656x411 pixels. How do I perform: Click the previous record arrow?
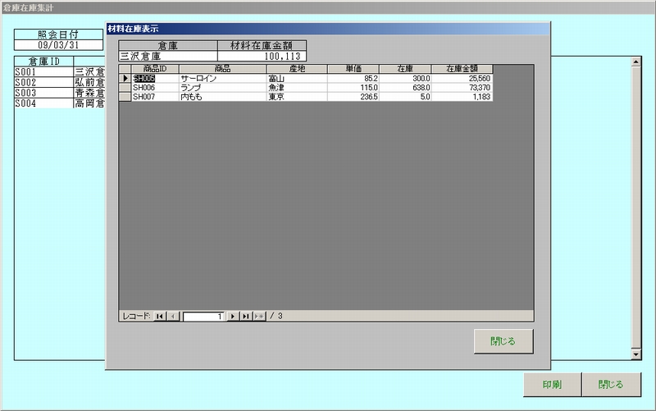(x=173, y=316)
